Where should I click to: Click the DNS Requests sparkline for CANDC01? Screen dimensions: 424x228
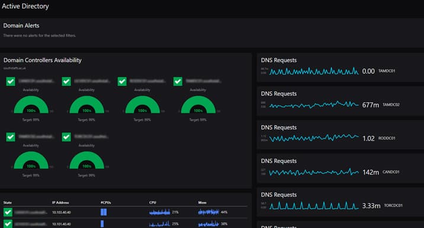pos(314,172)
